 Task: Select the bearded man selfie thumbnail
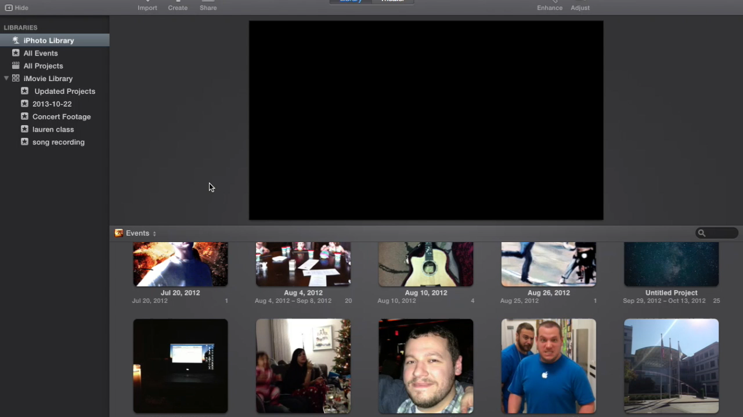(x=426, y=366)
